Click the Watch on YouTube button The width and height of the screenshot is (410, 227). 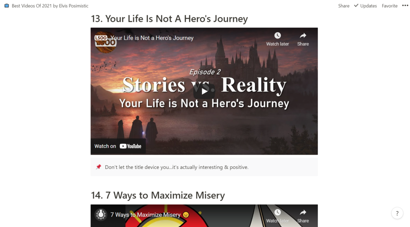click(118, 146)
